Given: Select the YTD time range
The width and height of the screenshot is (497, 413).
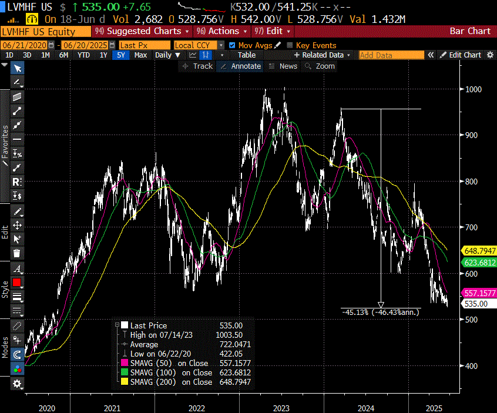Looking at the screenshot, I should (83, 55).
